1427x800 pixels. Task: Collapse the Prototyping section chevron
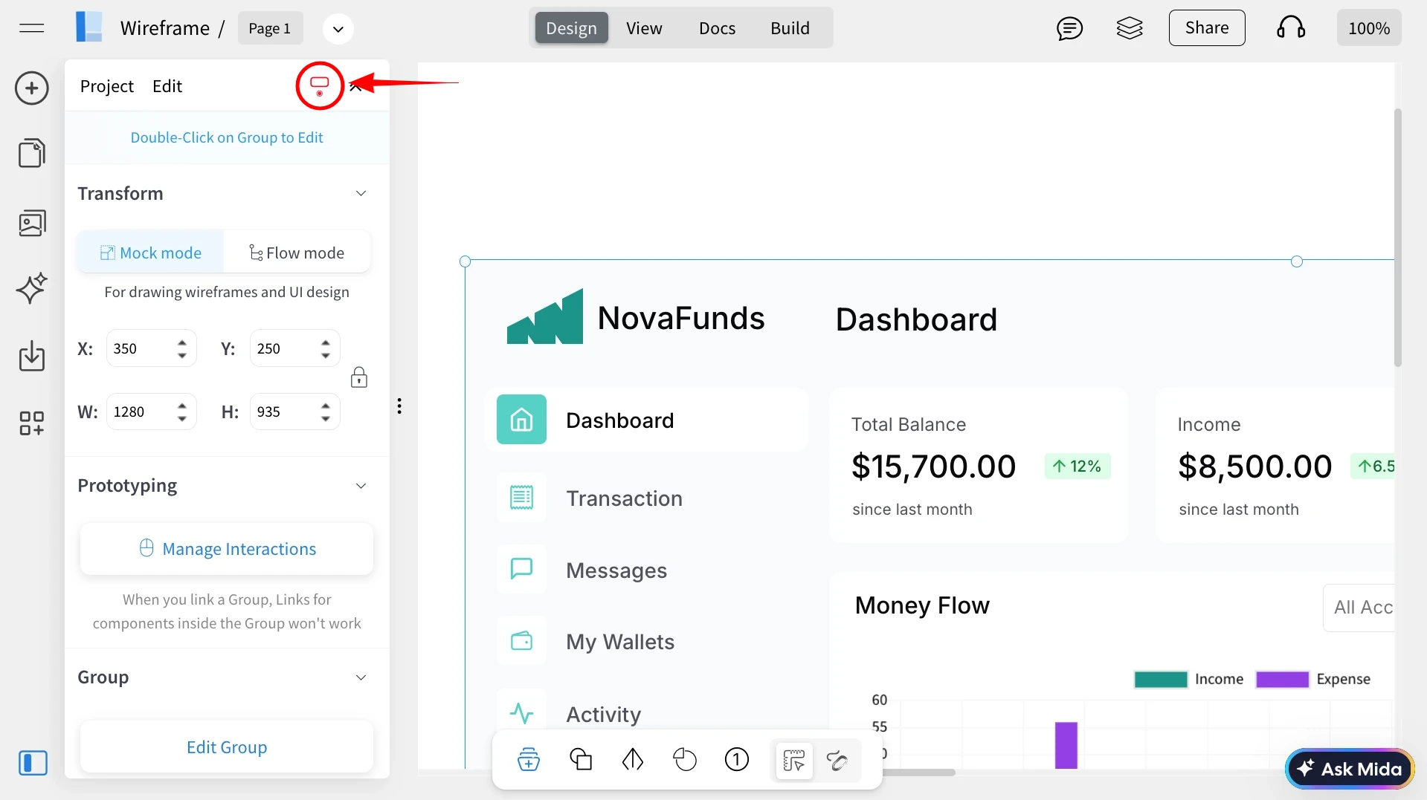tap(361, 486)
